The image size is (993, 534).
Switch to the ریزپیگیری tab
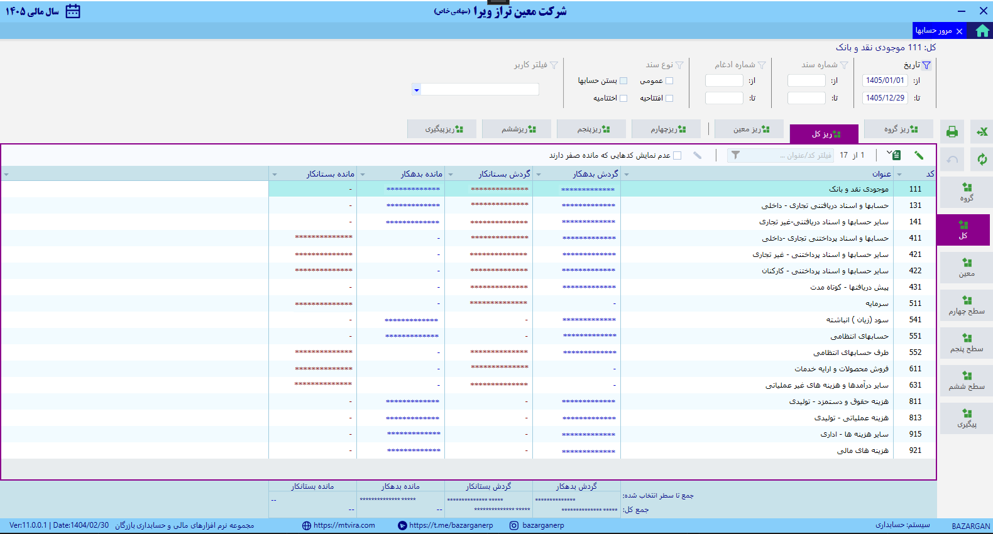click(x=442, y=129)
